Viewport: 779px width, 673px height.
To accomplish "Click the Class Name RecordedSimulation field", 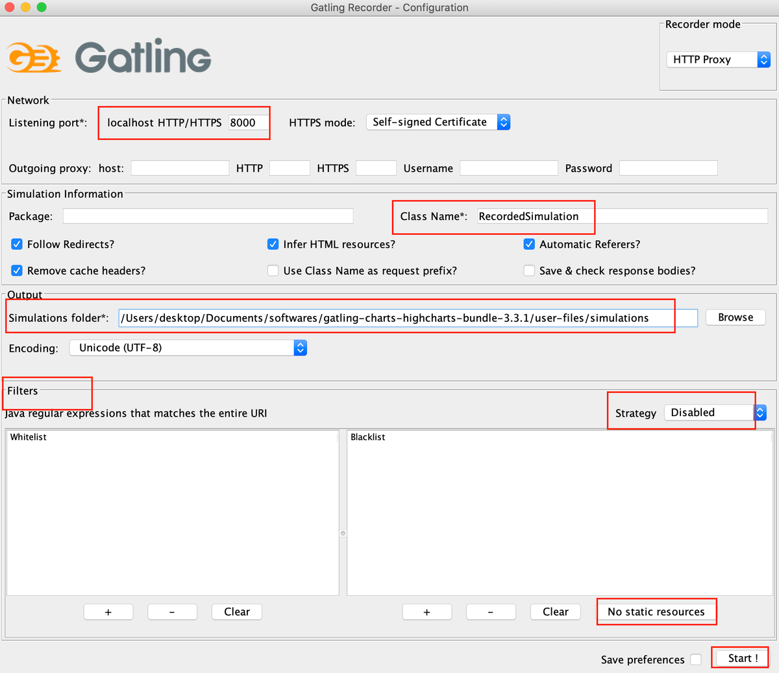I will point(623,216).
